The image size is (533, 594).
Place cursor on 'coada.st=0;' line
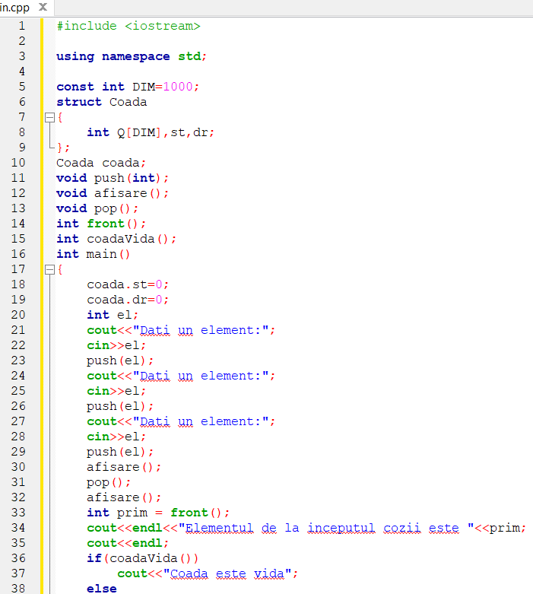(127, 284)
